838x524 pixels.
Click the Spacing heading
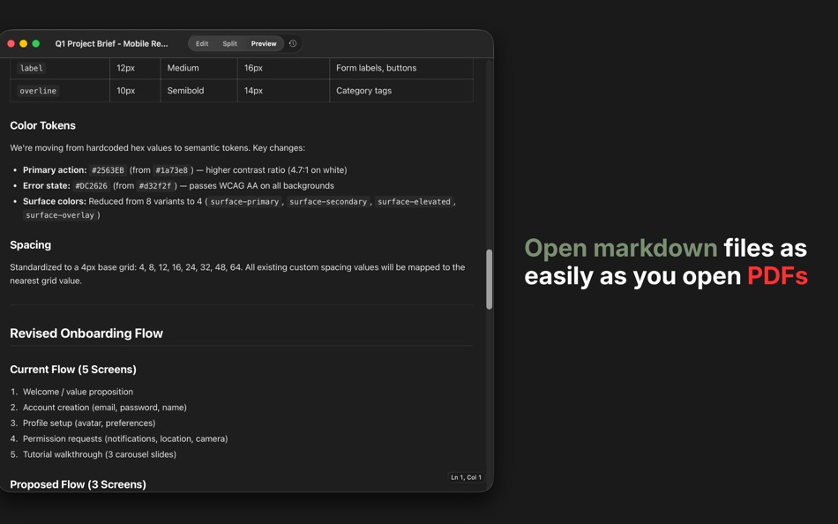[x=31, y=245]
